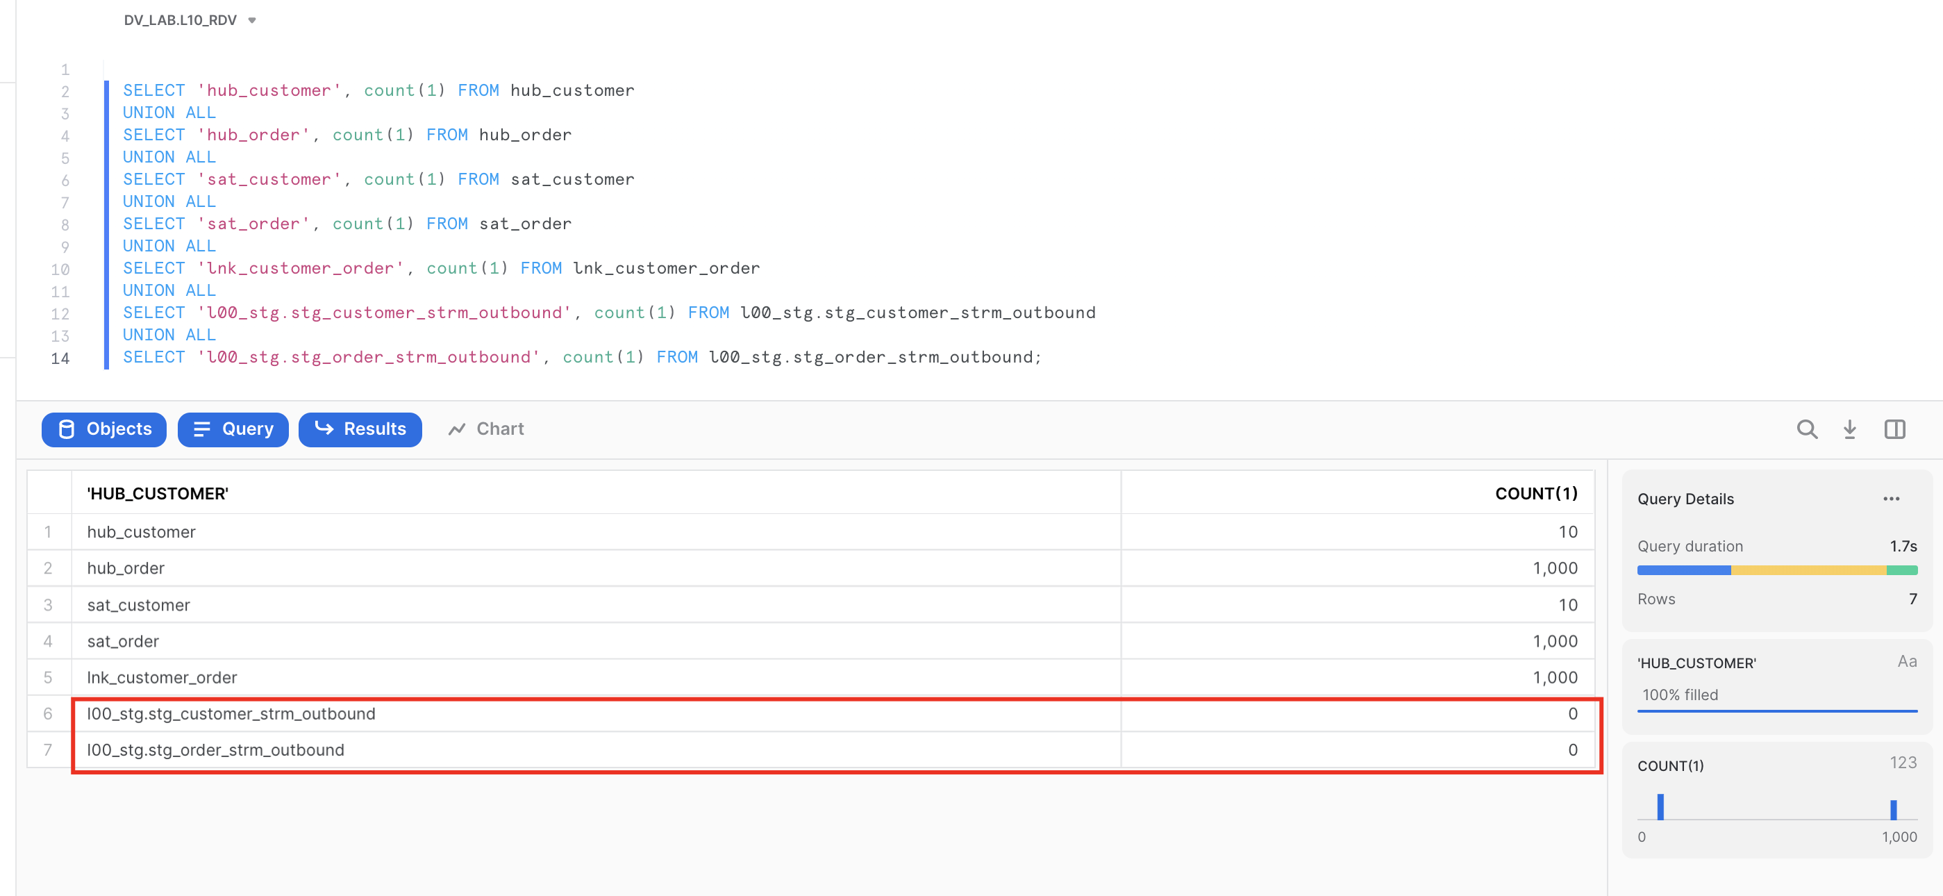This screenshot has height=896, width=1943.
Task: Click the Query button
Action: [x=233, y=429]
